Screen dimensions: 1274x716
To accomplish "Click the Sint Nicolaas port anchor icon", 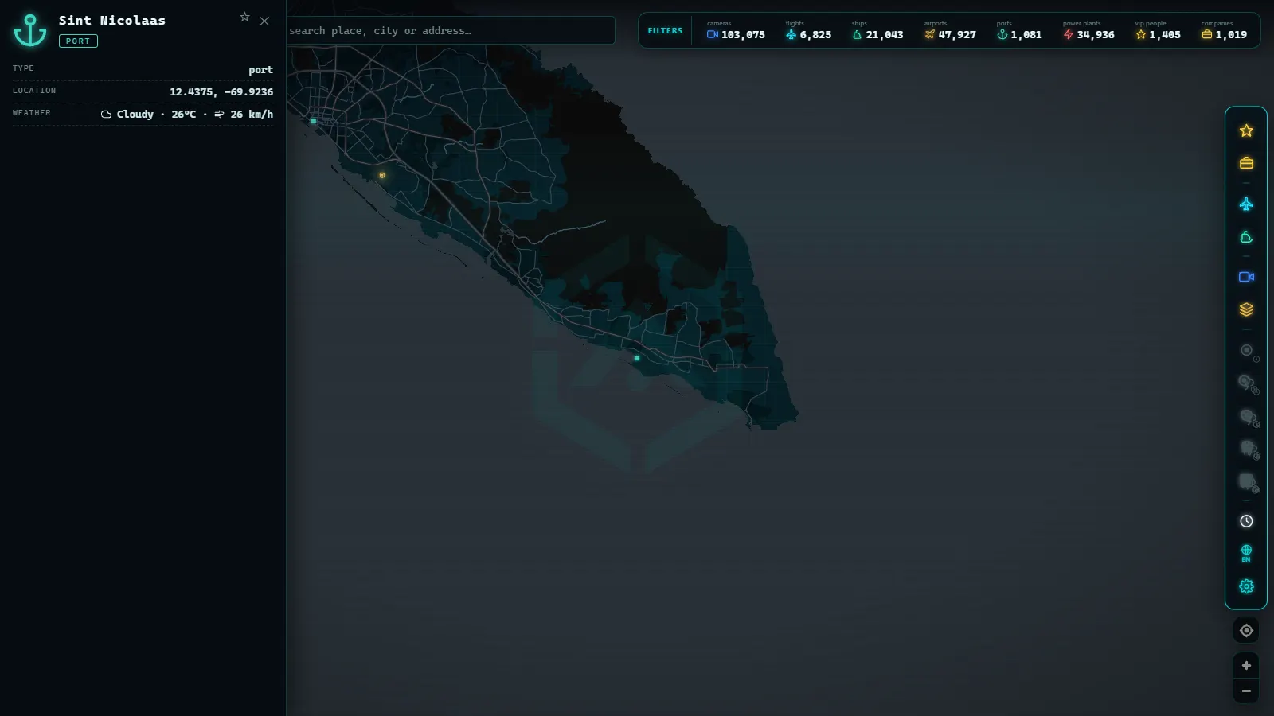I will click(30, 30).
